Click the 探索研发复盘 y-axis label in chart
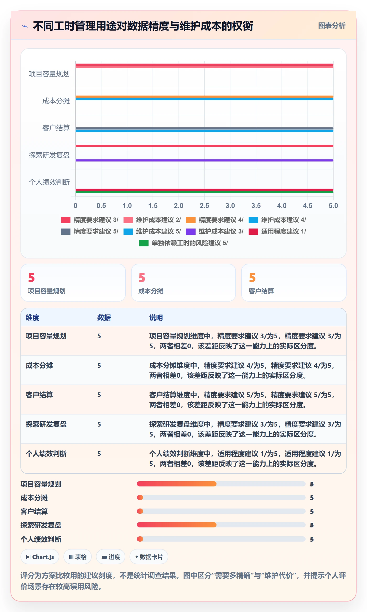This screenshot has width=367, height=612. pyautogui.click(x=49, y=155)
